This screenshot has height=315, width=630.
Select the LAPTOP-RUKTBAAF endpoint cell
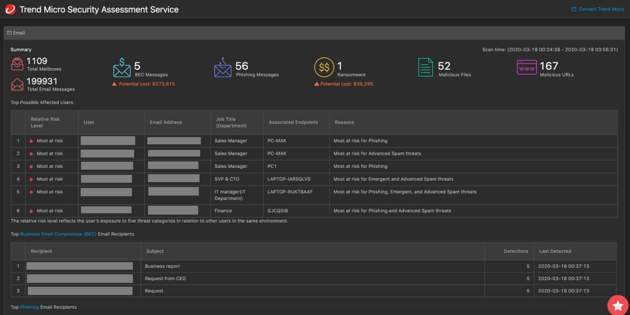(290, 192)
